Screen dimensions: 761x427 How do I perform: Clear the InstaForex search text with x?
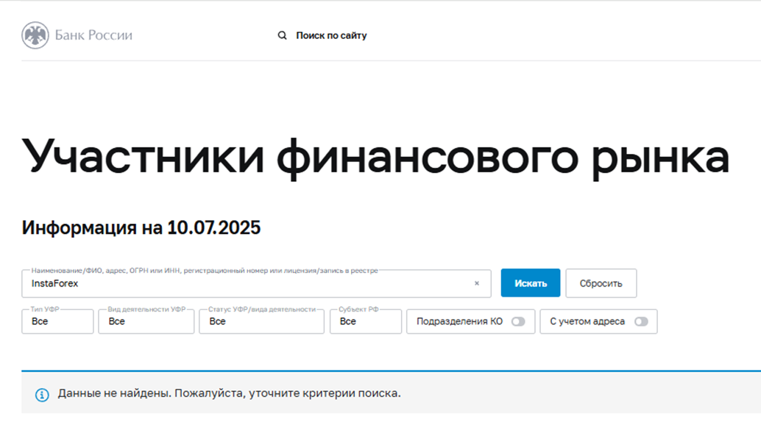tap(477, 283)
